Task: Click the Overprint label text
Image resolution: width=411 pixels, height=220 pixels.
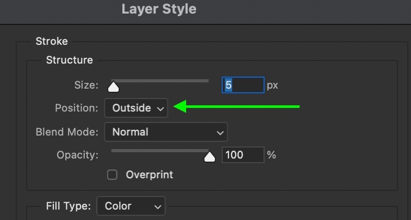Action: pyautogui.click(x=150, y=175)
